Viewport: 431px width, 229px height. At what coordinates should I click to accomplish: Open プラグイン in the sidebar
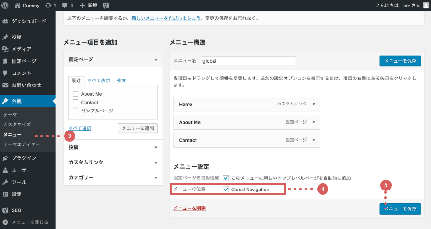click(x=24, y=158)
